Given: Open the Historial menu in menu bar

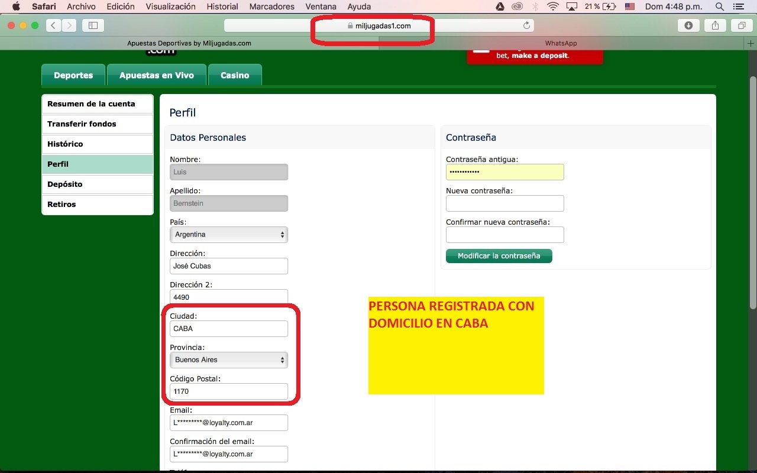Looking at the screenshot, I should tap(222, 7).
